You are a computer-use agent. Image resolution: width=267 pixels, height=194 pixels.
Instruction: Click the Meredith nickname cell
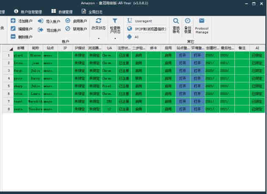coord(36,101)
